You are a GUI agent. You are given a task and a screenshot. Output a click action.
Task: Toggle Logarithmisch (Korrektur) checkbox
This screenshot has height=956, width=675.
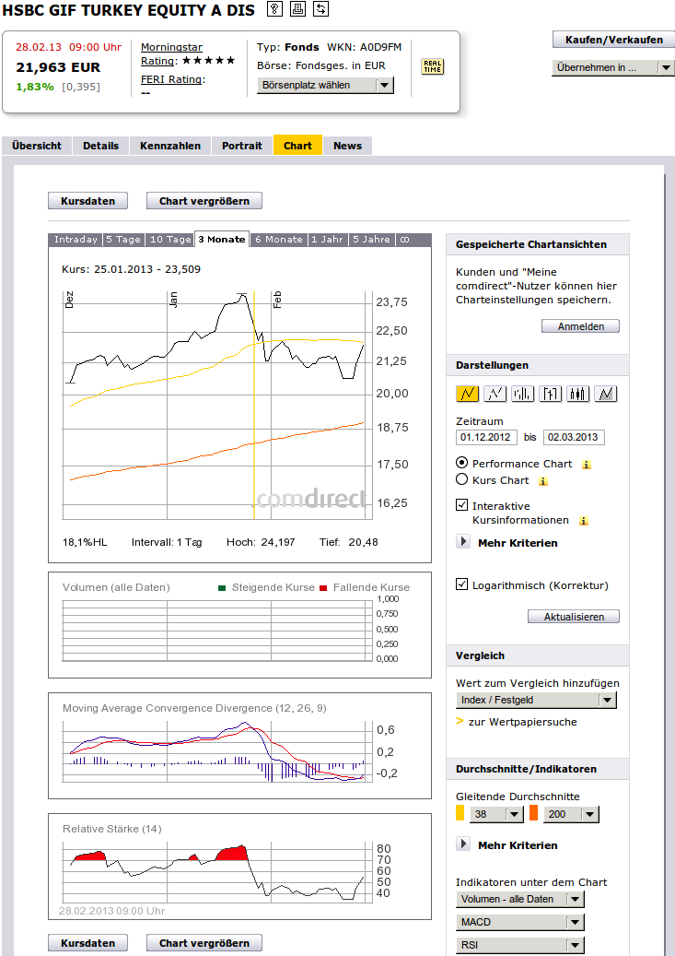click(461, 584)
